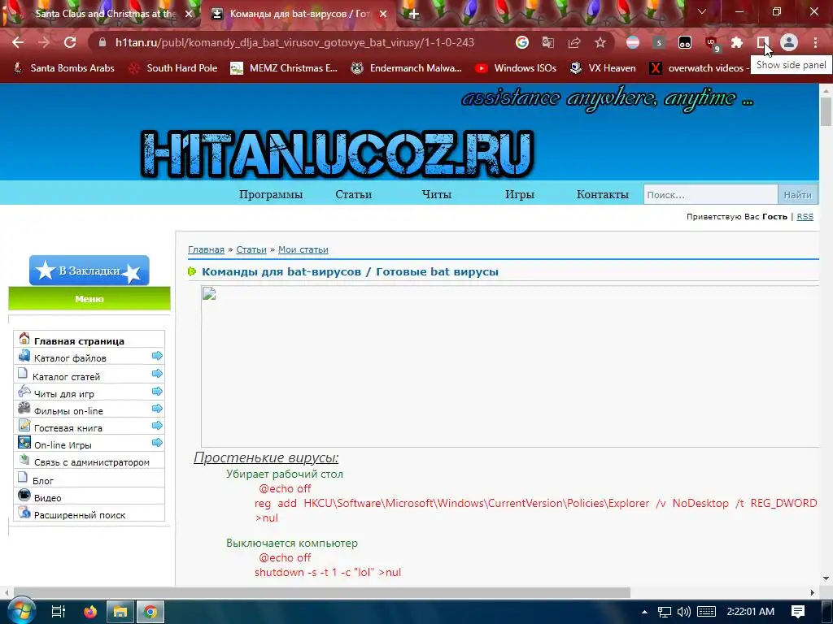This screenshot has width=833, height=624.
Task: Click Мои статьи breadcrumb link
Action: 303,249
